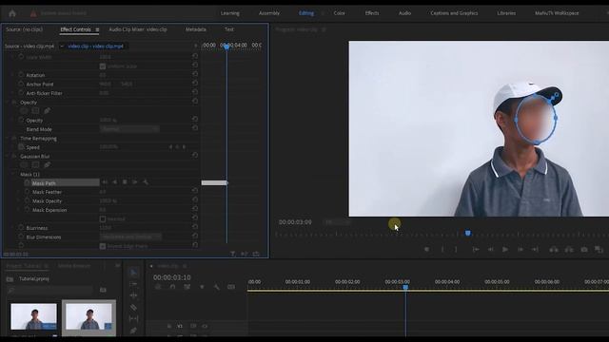Screen dimensions: 609x342
Task: Collapse the Opacity effect group
Action: pyautogui.click(x=8, y=103)
